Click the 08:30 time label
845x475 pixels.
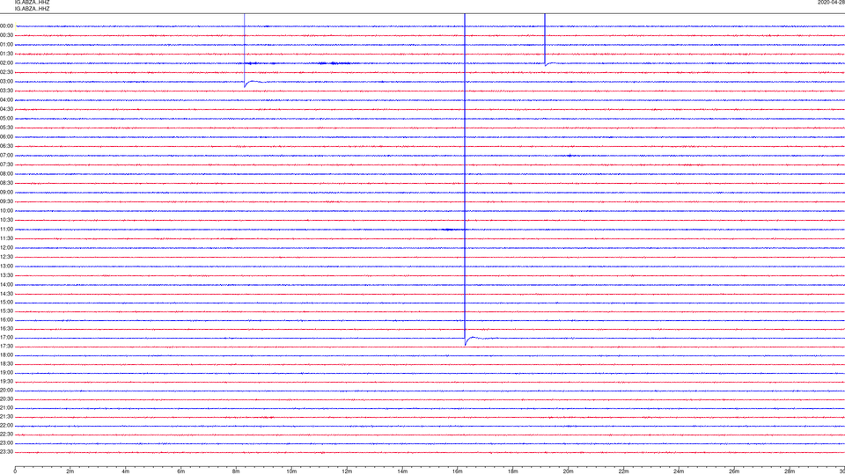[x=6, y=183]
